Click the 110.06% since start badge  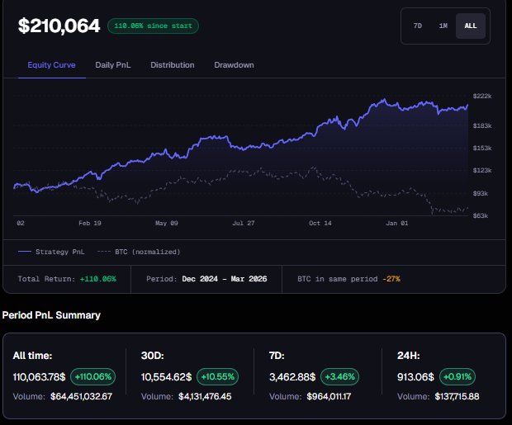153,26
